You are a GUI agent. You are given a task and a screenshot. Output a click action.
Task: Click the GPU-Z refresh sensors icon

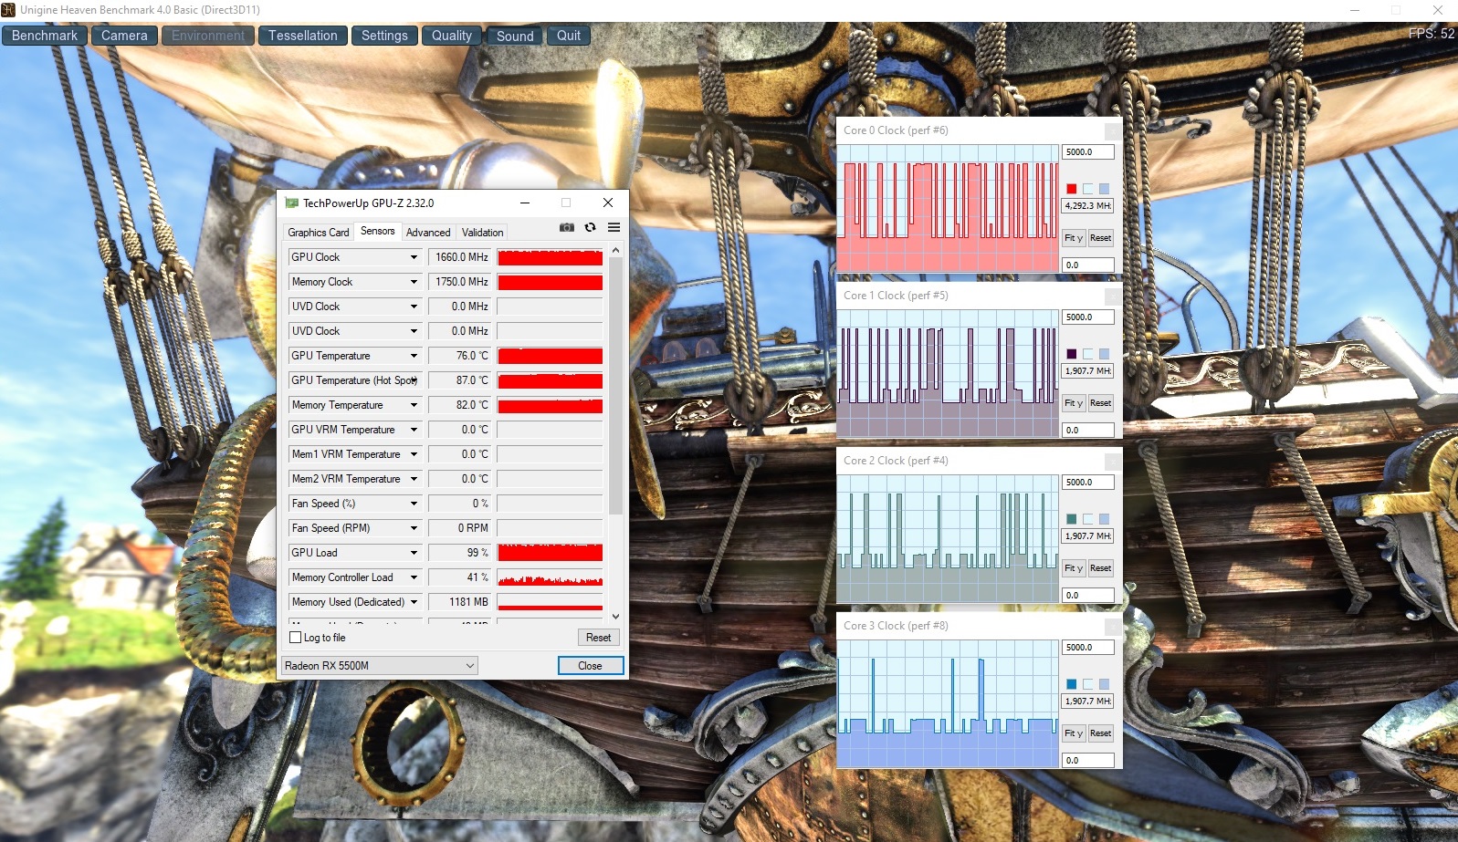[x=591, y=227]
